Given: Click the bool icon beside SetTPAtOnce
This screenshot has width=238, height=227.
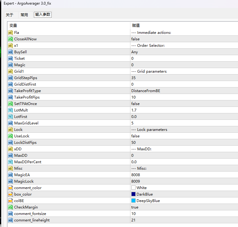Looking at the screenshot, I should click(10, 104).
